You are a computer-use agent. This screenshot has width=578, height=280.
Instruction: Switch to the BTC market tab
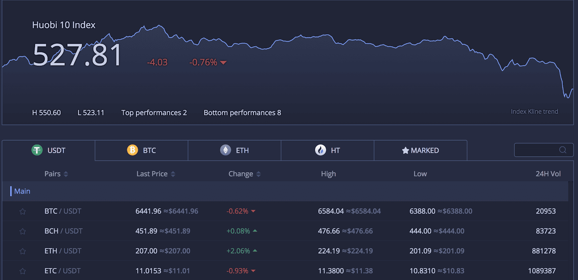(x=142, y=150)
